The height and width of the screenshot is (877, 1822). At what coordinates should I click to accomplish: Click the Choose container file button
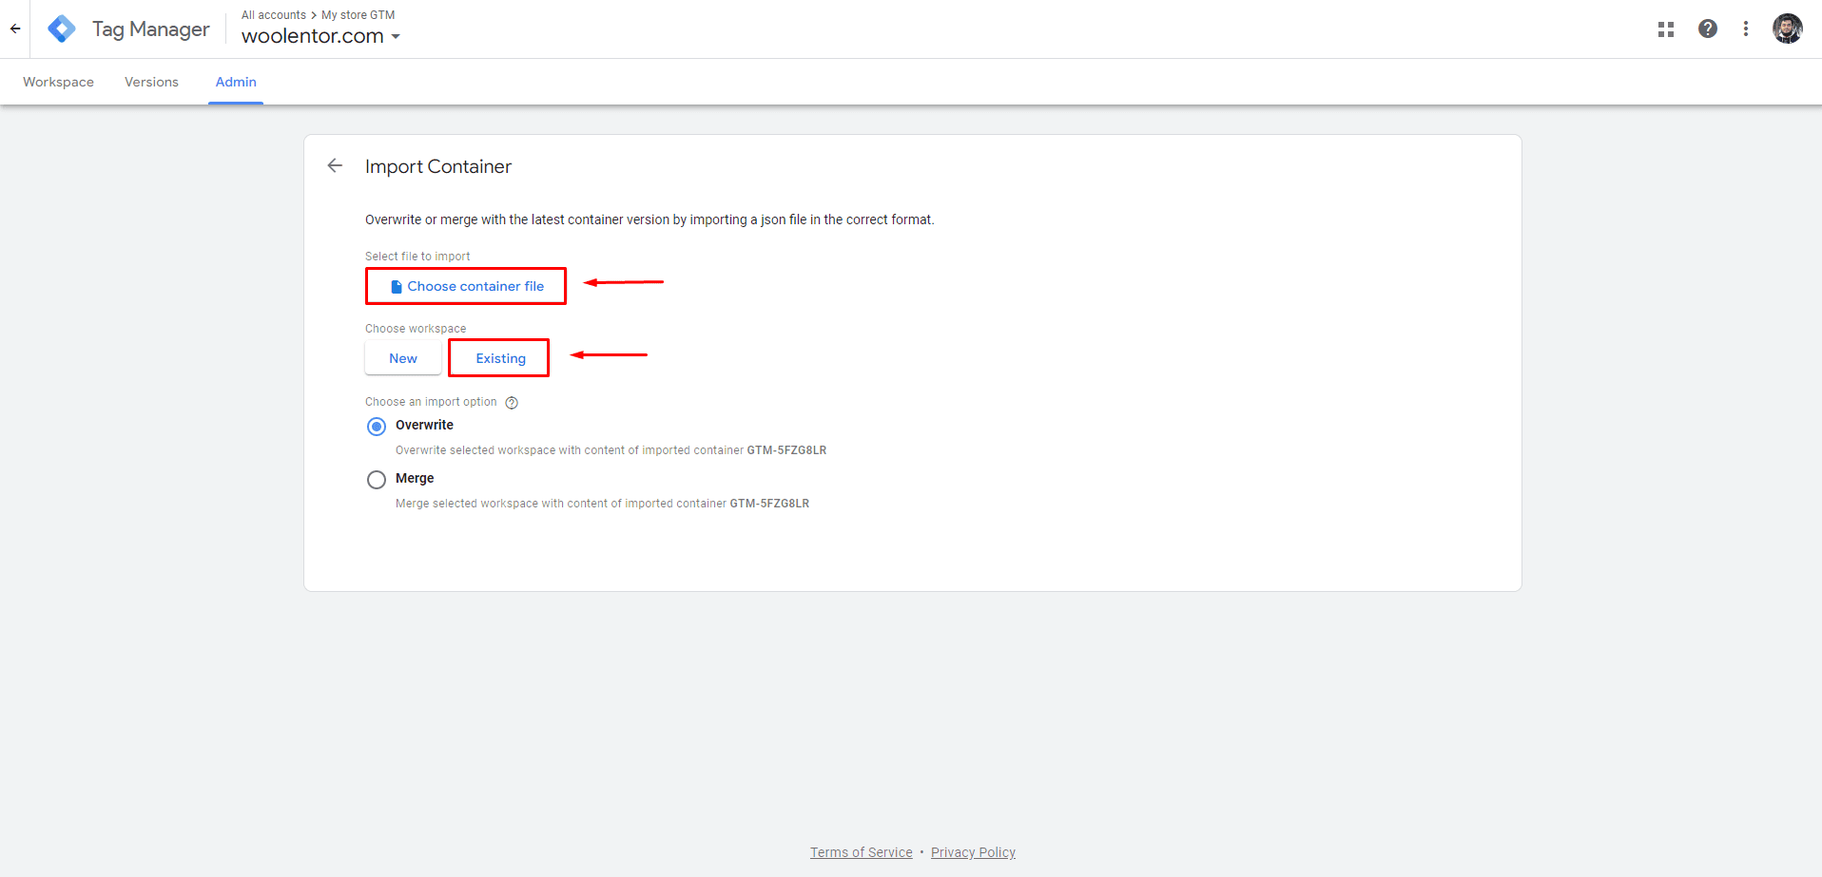tap(465, 285)
